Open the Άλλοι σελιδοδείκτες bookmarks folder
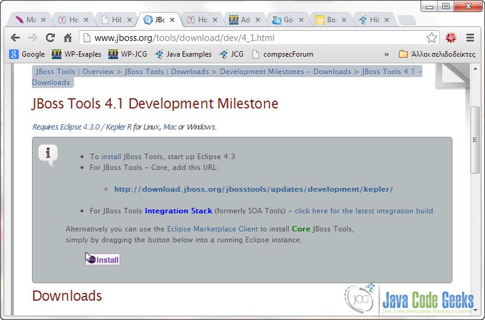Screen dimensions: 485x320 437,54
